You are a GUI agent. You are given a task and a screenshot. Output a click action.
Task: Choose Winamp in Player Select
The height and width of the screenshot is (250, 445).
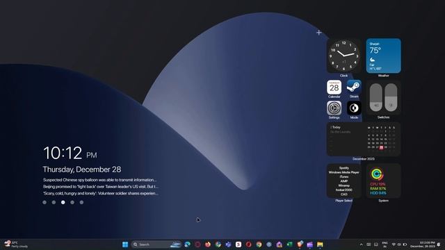click(x=344, y=185)
